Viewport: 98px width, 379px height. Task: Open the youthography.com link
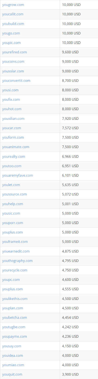point(17,261)
